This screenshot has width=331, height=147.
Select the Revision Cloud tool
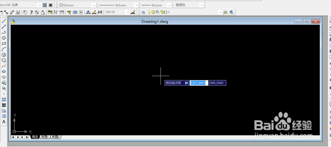(4, 60)
